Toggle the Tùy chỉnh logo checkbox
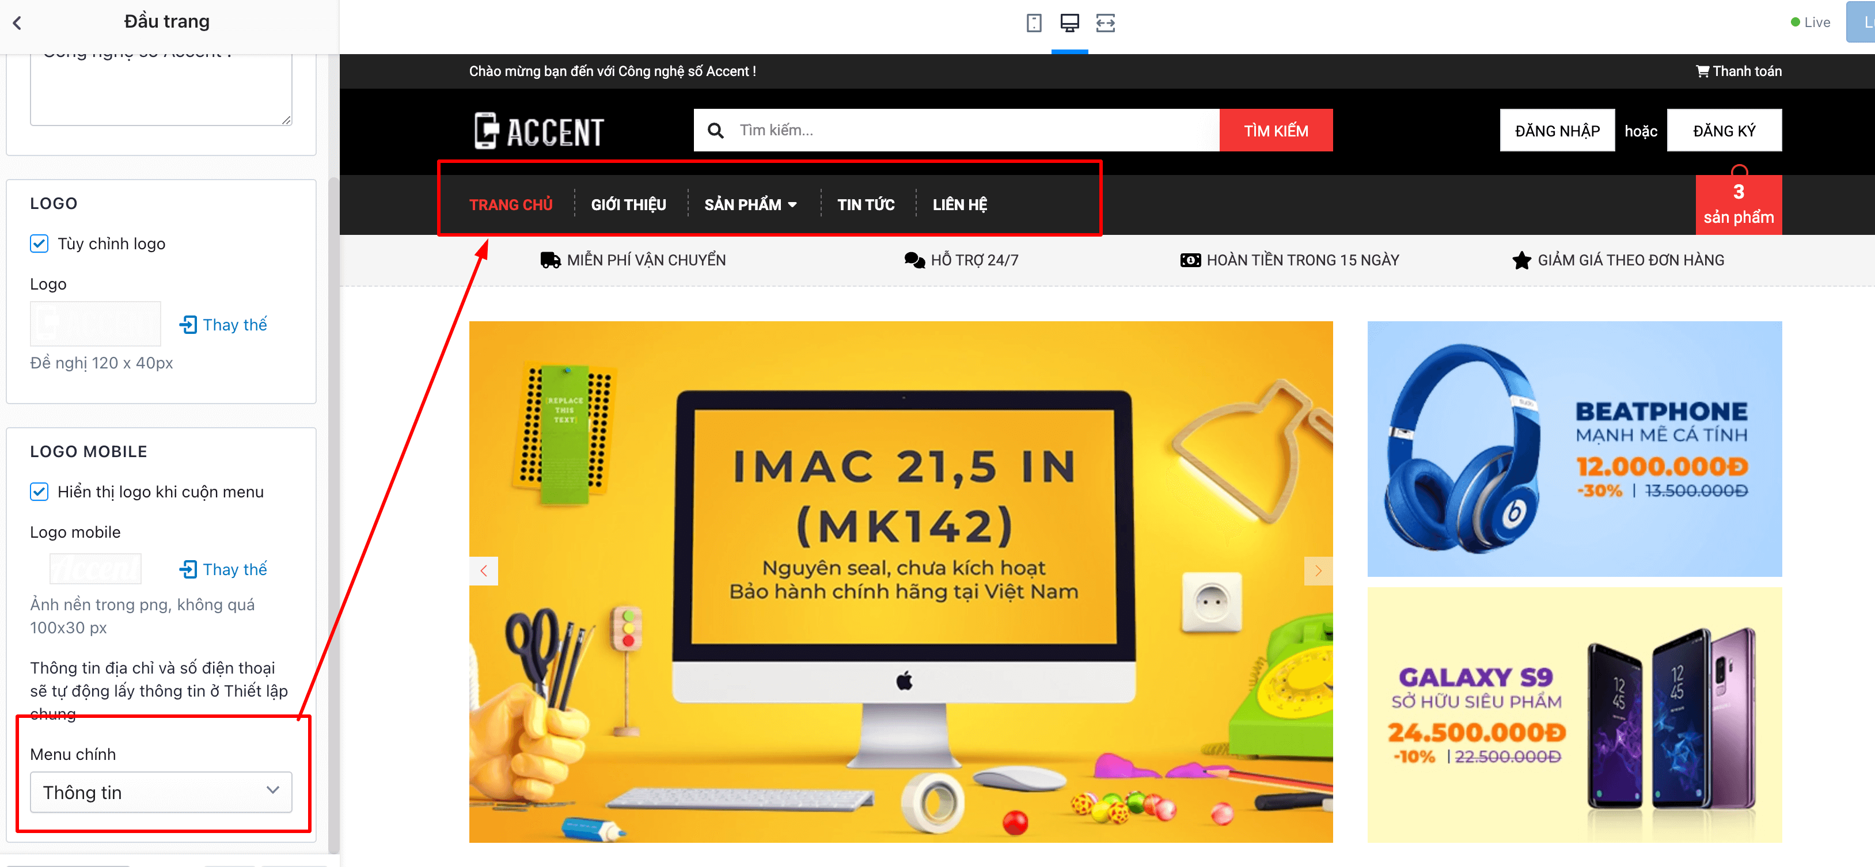 [x=39, y=243]
